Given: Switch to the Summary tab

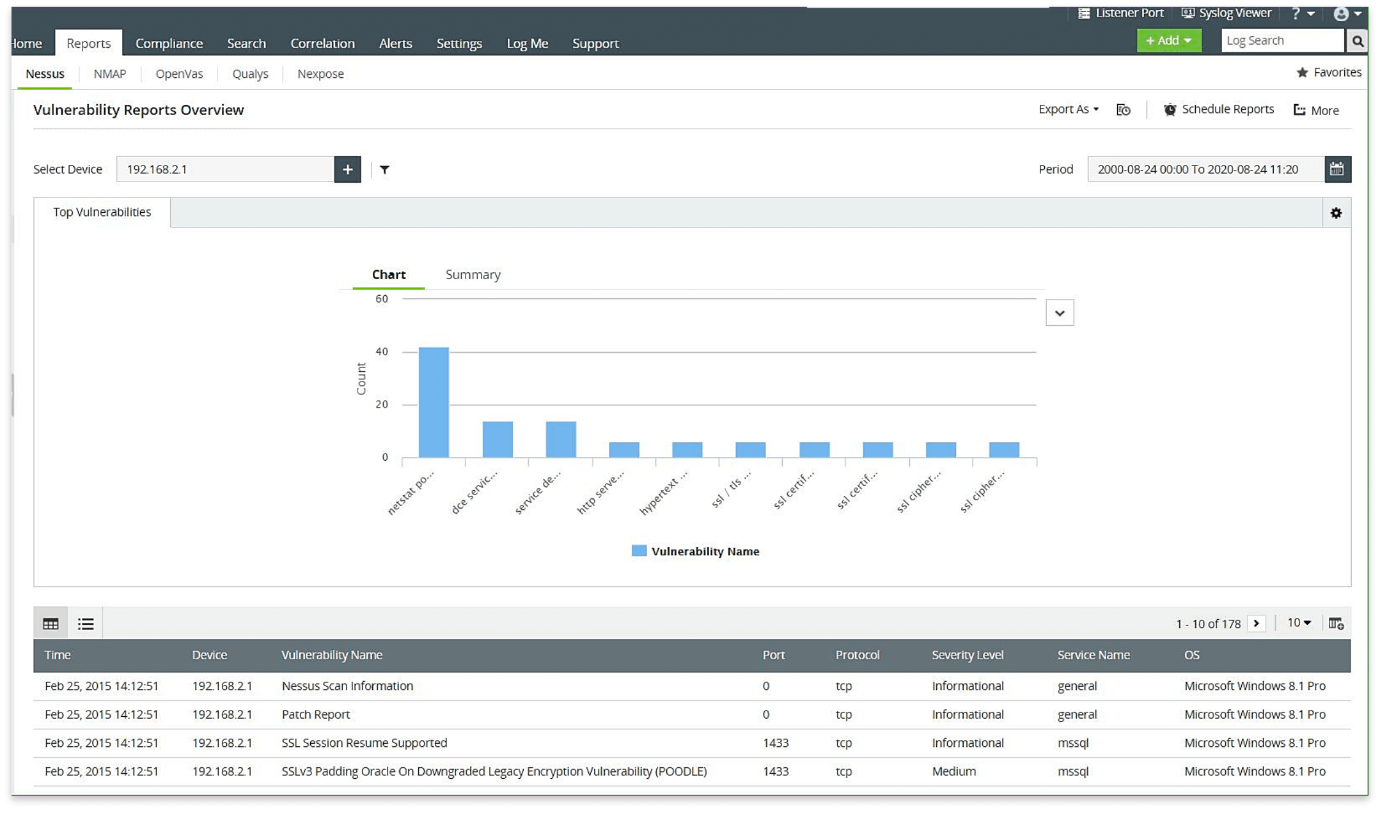Looking at the screenshot, I should 473,275.
